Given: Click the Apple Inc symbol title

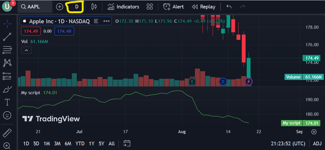Looking at the screenshot, I should (x=59, y=21).
